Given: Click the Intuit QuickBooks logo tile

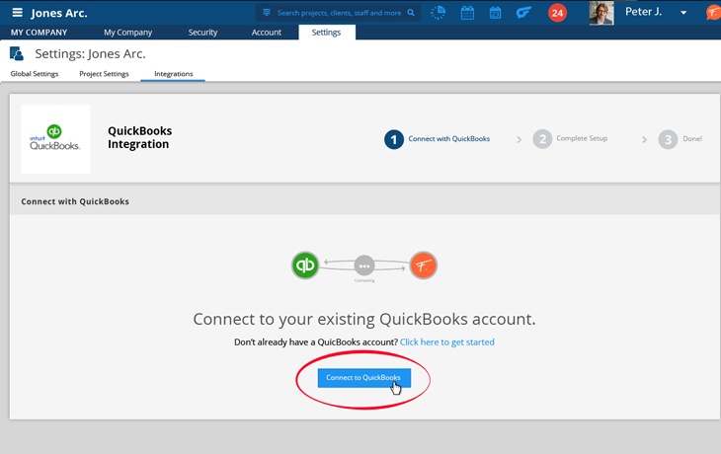Looking at the screenshot, I should coord(55,139).
